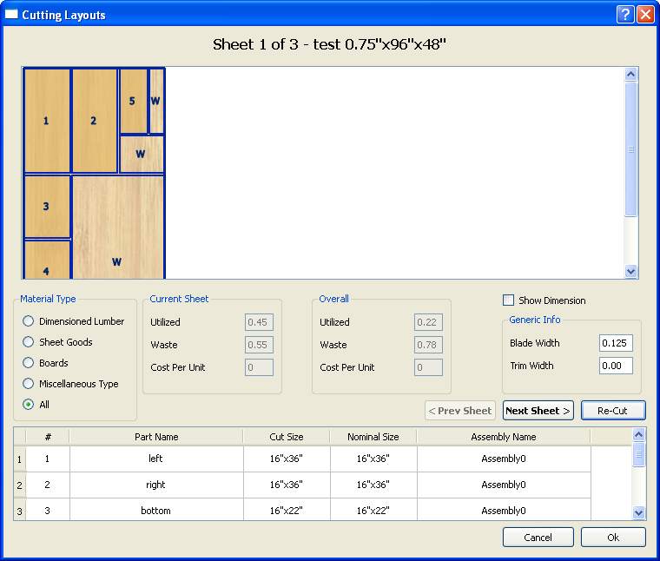Choose Sheet Goods material type

[x=29, y=342]
